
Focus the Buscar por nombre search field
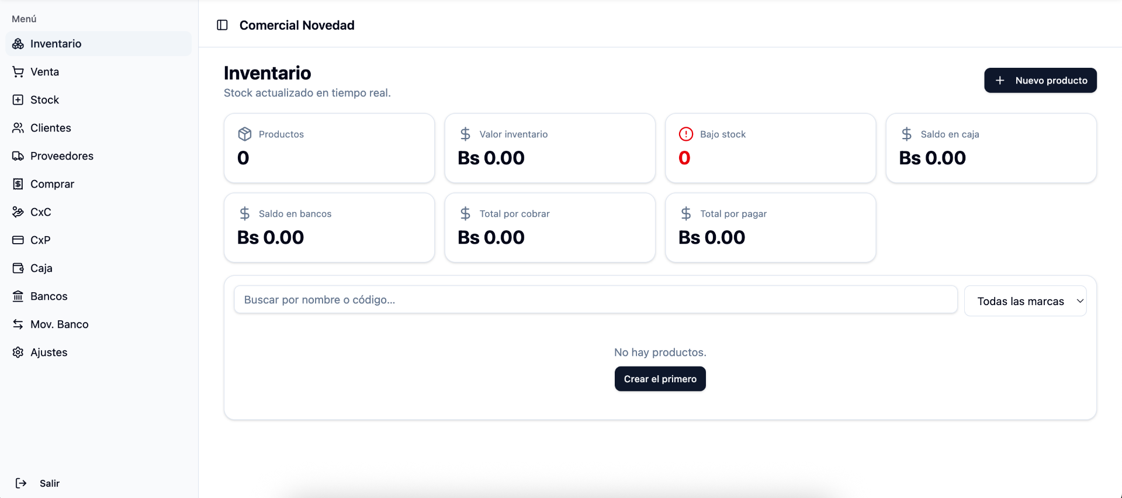click(x=595, y=300)
